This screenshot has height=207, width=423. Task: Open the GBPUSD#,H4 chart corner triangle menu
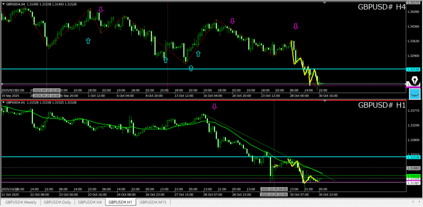[x=3, y=3]
